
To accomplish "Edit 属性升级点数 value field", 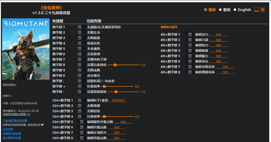I will click(x=123, y=122).
